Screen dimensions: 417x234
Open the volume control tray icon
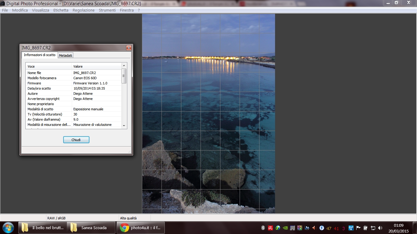click(380, 228)
